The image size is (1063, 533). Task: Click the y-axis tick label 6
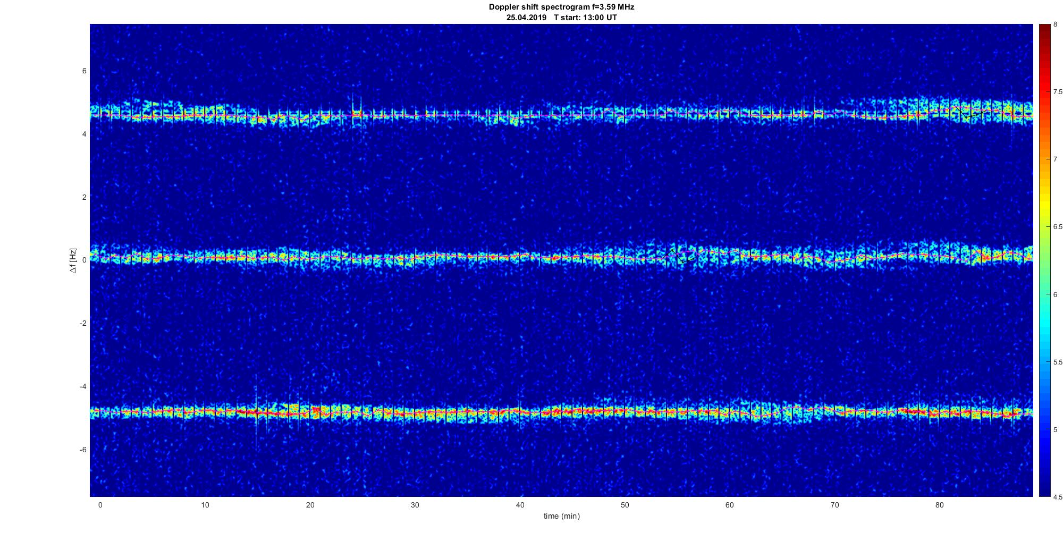pyautogui.click(x=84, y=71)
